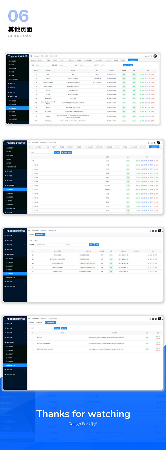
Task: Expand 系统设置 sidebar group on Invoice模板管理 page
Action: tap(15, 370)
